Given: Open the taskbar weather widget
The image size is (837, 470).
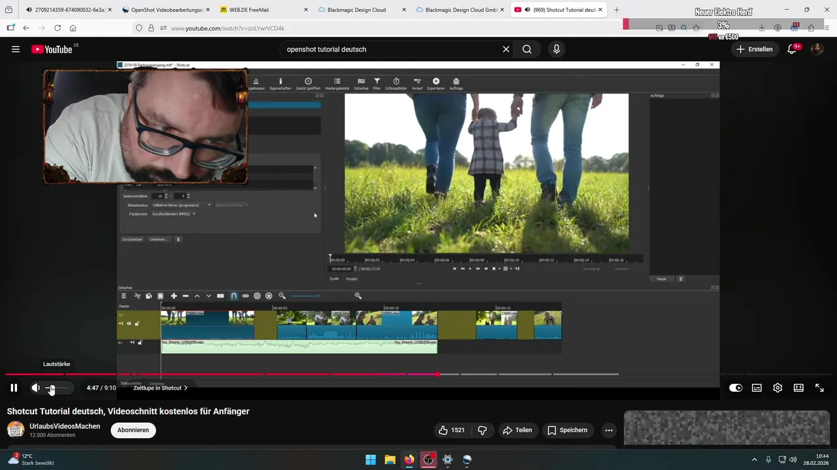Looking at the screenshot, I should click(x=30, y=460).
